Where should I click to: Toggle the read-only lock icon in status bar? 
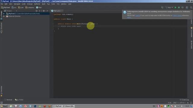[x=188, y=103]
